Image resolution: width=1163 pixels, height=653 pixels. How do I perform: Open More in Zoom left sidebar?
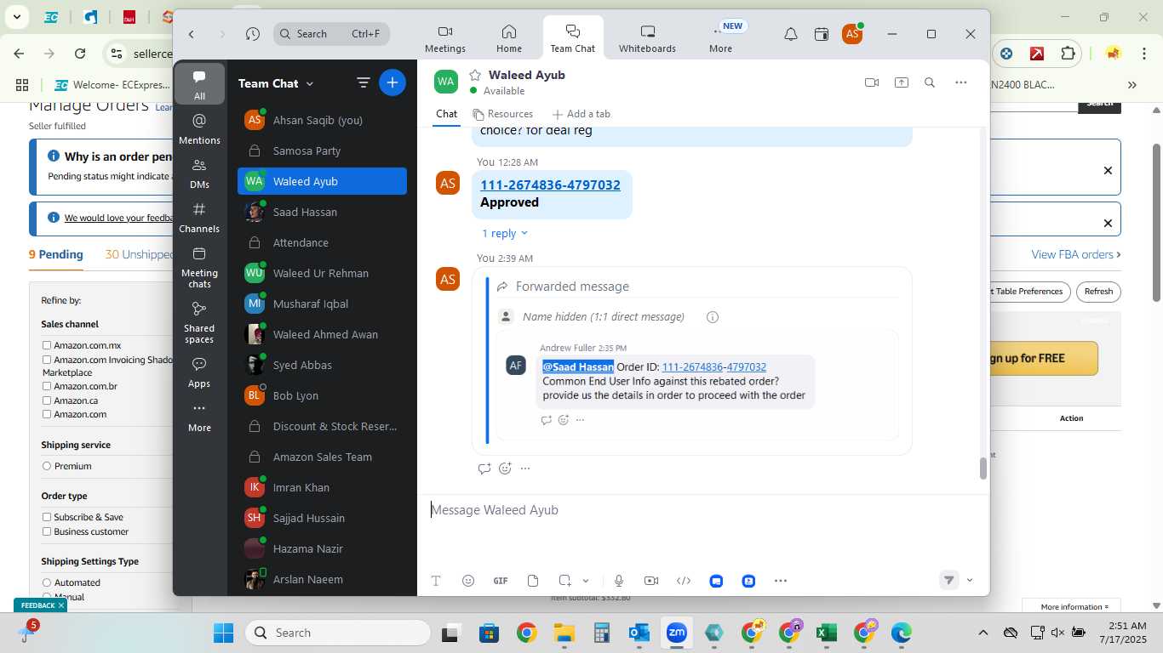pyautogui.click(x=199, y=417)
